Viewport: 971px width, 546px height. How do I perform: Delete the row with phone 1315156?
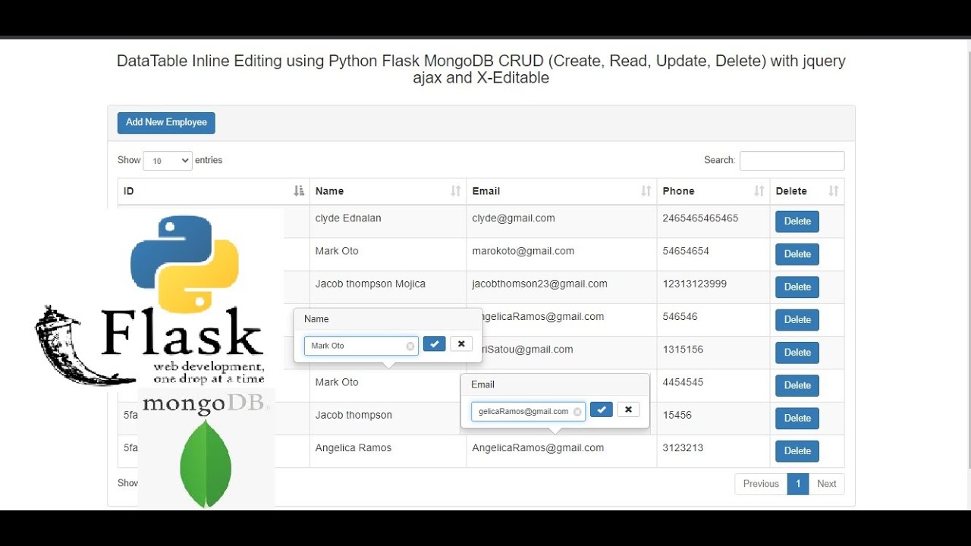point(797,353)
